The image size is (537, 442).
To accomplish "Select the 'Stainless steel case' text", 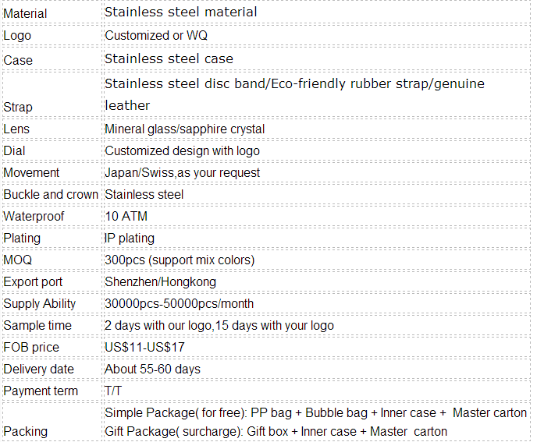I will pos(169,58).
